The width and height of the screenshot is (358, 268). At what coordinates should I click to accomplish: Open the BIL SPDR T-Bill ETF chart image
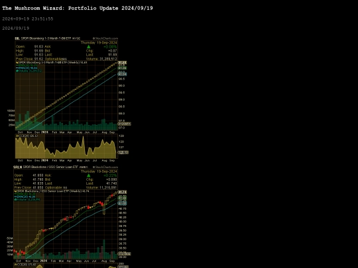(68, 99)
